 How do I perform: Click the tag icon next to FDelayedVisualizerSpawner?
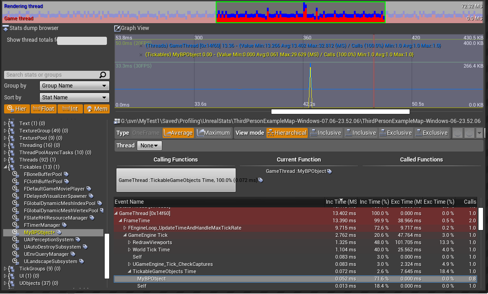coord(91,196)
